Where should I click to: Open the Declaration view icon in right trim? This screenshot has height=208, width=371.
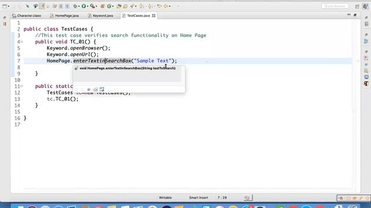(x=366, y=70)
